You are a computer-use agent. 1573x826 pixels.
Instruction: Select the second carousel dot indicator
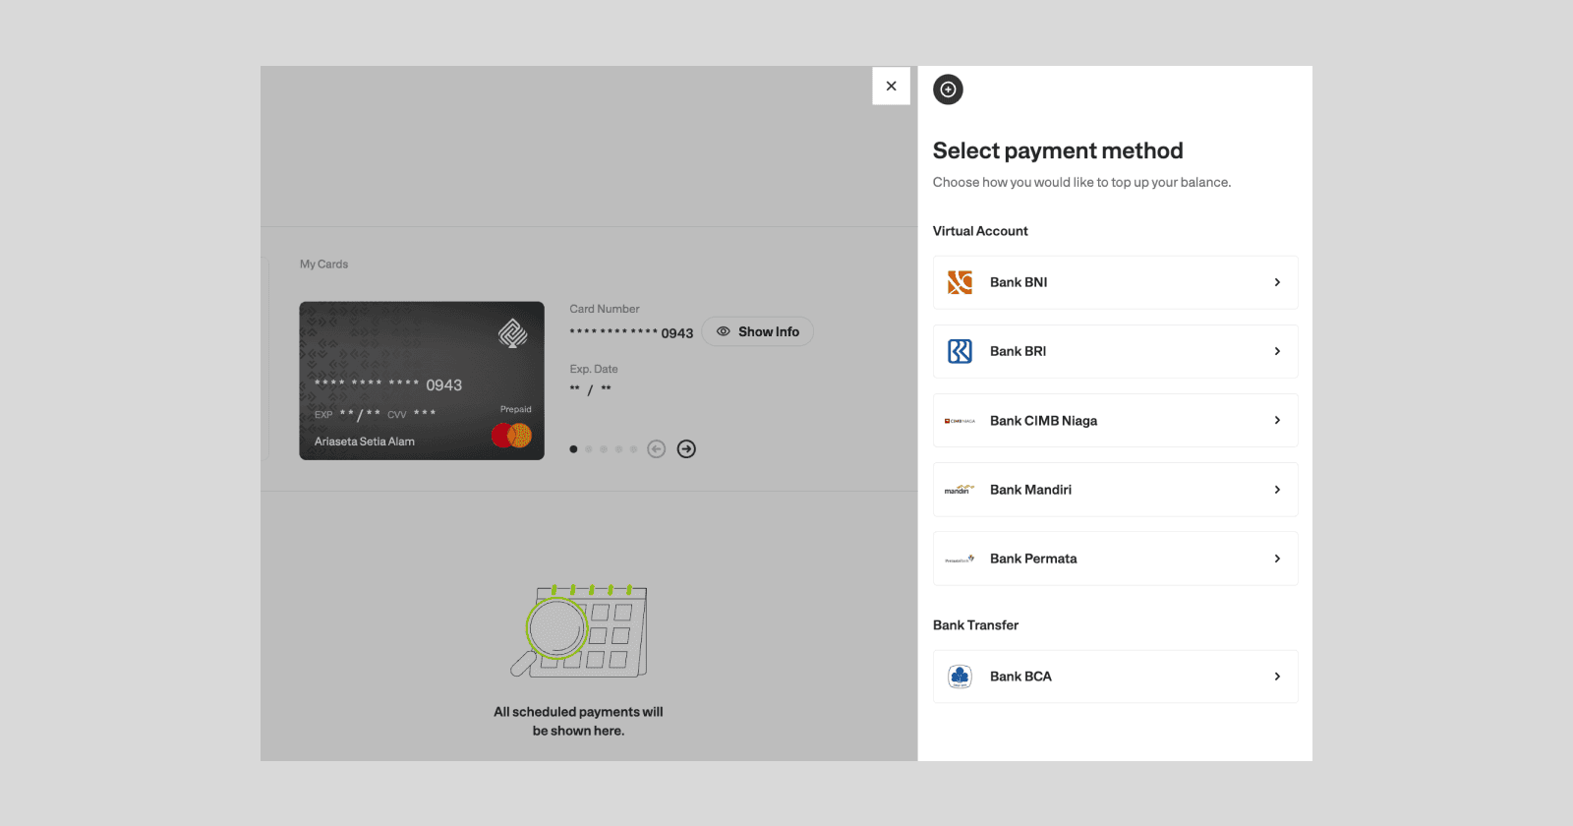tap(589, 449)
